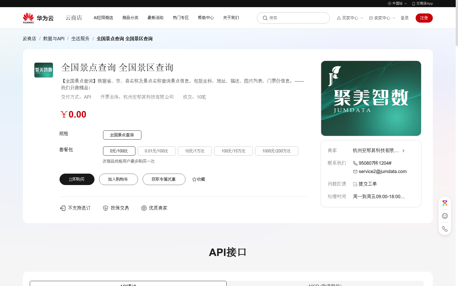Click the 成交：10笔 text
Image resolution: width=458 pixels, height=286 pixels.
point(194,97)
